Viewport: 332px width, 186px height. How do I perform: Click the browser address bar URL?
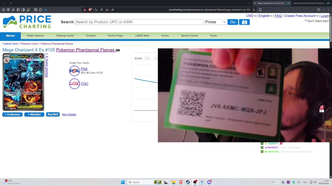pos(209,10)
